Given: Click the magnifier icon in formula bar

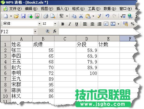Looking at the screenshot, I should tap(47, 31).
